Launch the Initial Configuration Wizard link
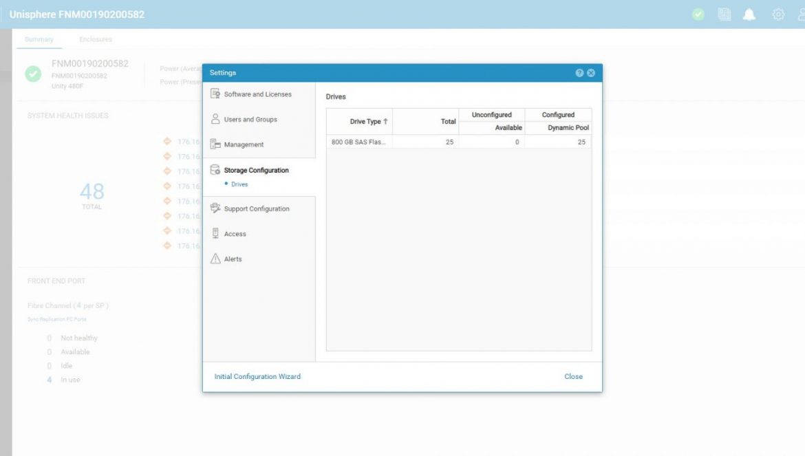This screenshot has height=456, width=805. tap(257, 376)
